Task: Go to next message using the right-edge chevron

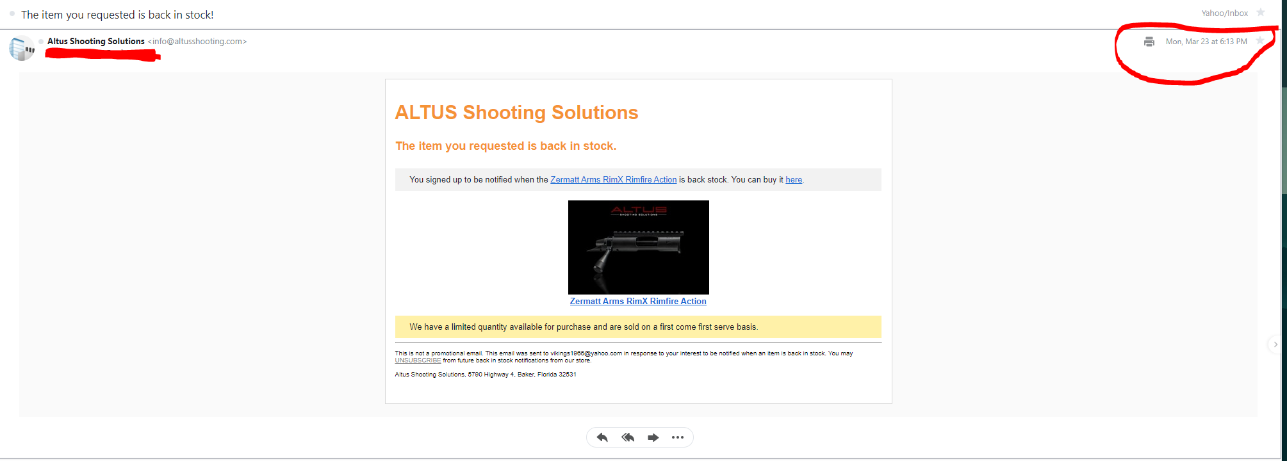Action: [x=1275, y=344]
